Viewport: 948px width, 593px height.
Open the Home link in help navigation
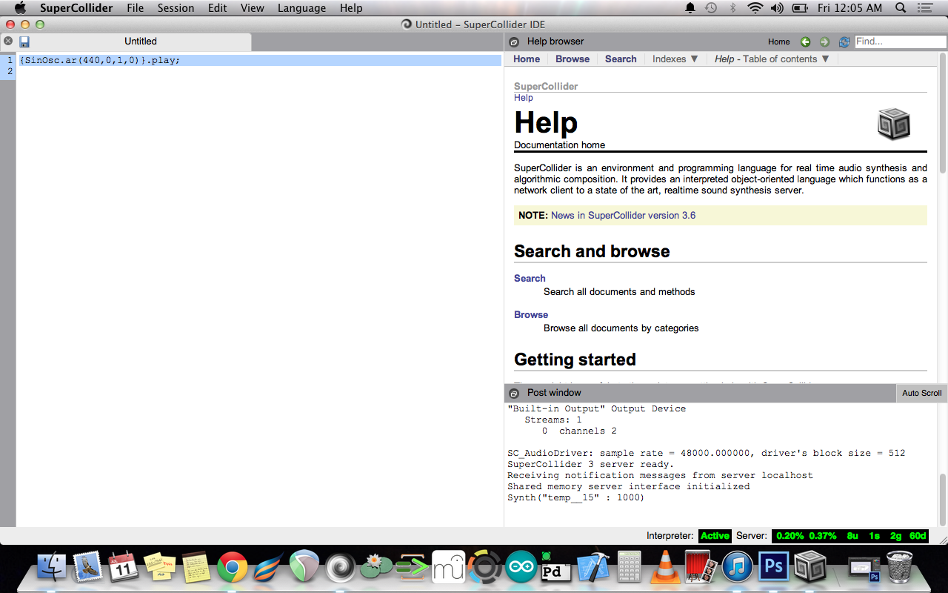click(527, 59)
